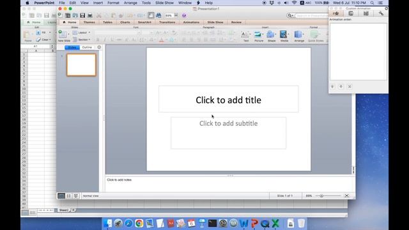Click the New from template toolbar icon
409x230 pixels.
[x=68, y=15]
